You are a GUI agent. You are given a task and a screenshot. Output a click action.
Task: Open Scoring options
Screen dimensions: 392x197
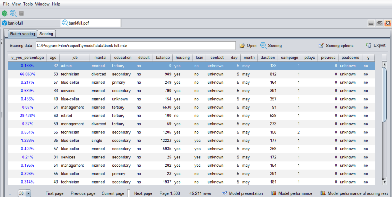click(336, 46)
